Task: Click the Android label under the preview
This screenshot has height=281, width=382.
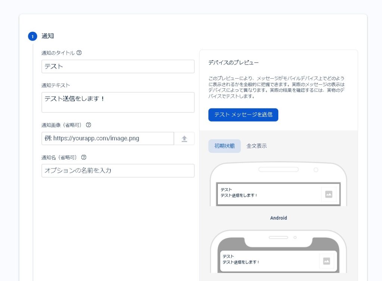Action: [x=279, y=218]
